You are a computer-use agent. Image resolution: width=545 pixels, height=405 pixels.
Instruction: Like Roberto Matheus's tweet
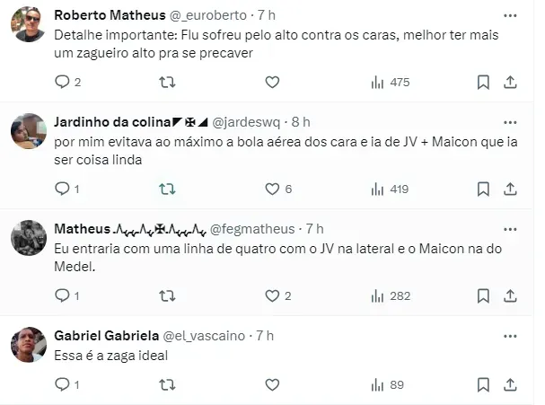[x=272, y=82]
